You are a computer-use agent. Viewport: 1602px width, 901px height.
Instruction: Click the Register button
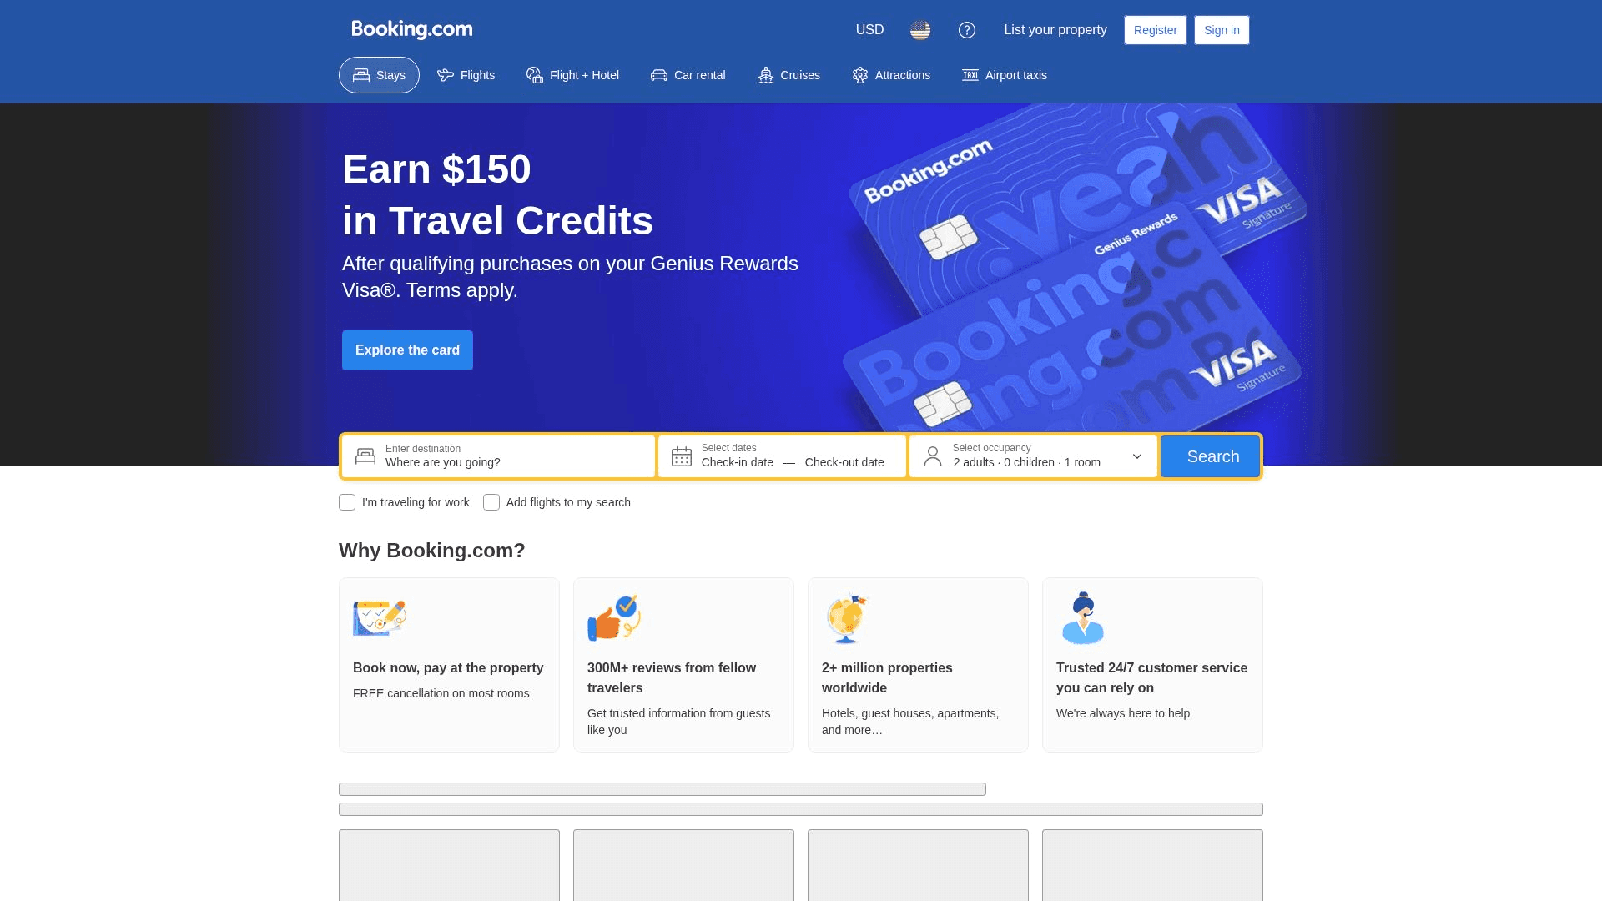click(1155, 30)
